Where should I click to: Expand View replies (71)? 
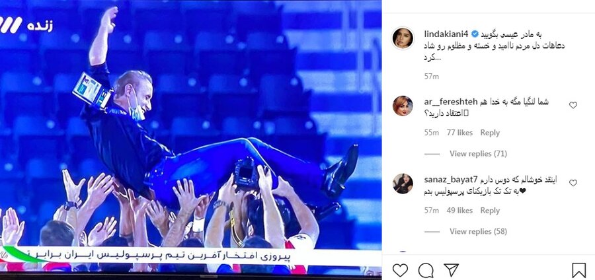coord(478,154)
